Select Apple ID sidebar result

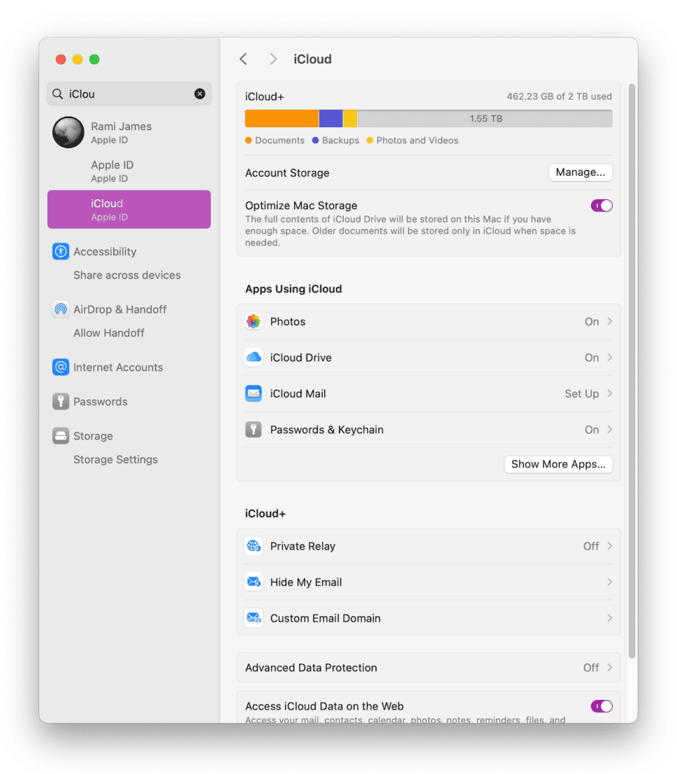tap(129, 171)
